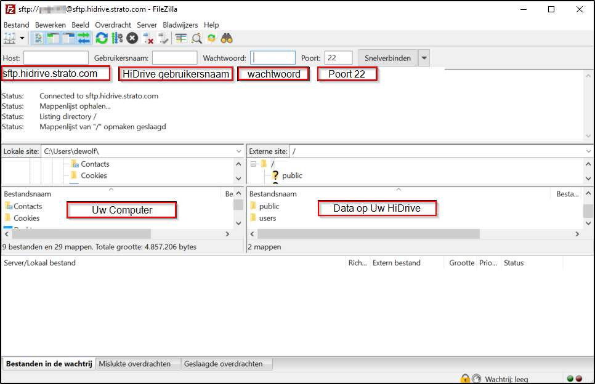Click the Wachtwoord input field
595x384 pixels.
pos(273,58)
